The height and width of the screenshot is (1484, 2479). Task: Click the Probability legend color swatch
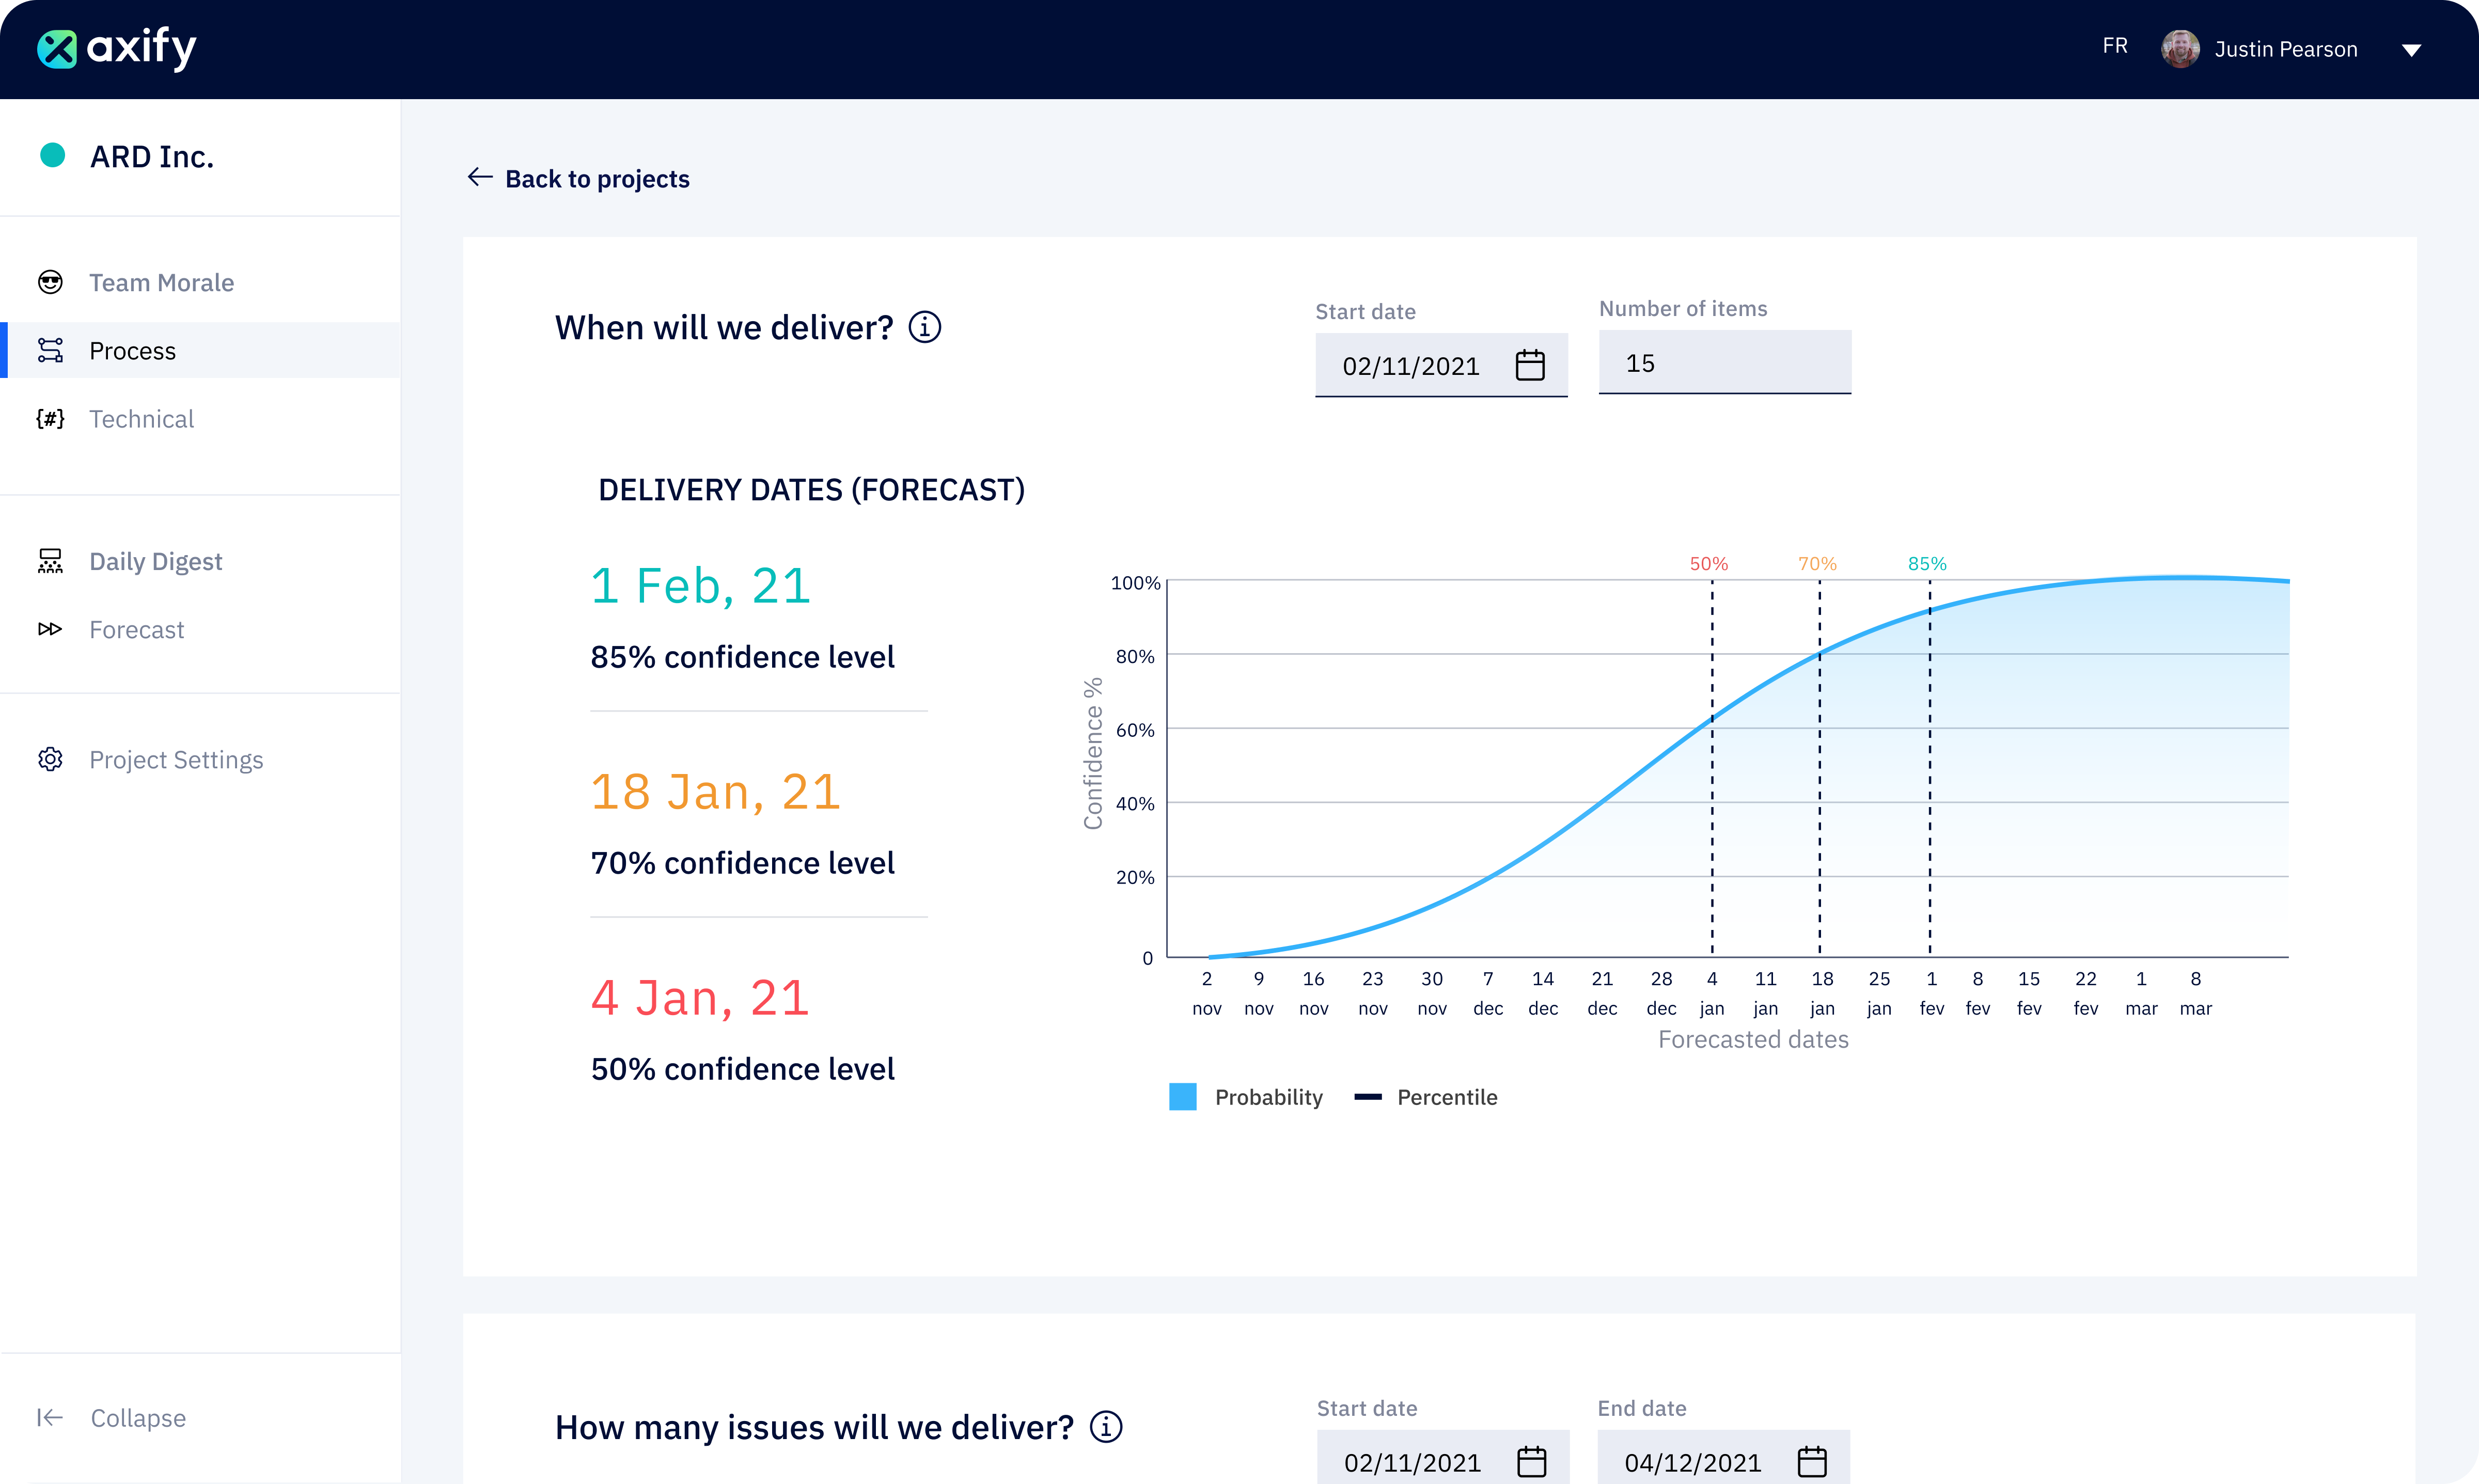pos(1183,1096)
